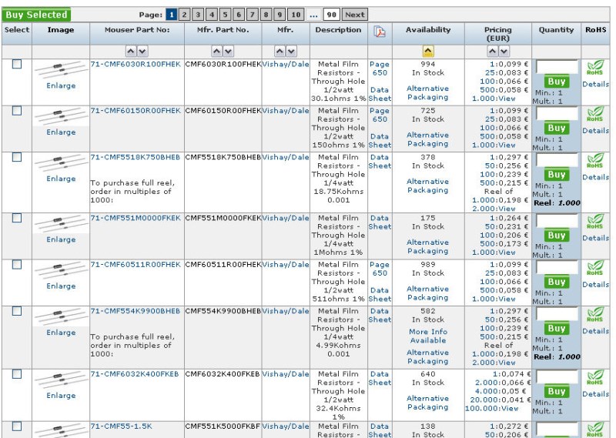
Task: Click Buy for 71-CMF6030R100FHEK
Action: coord(556,82)
